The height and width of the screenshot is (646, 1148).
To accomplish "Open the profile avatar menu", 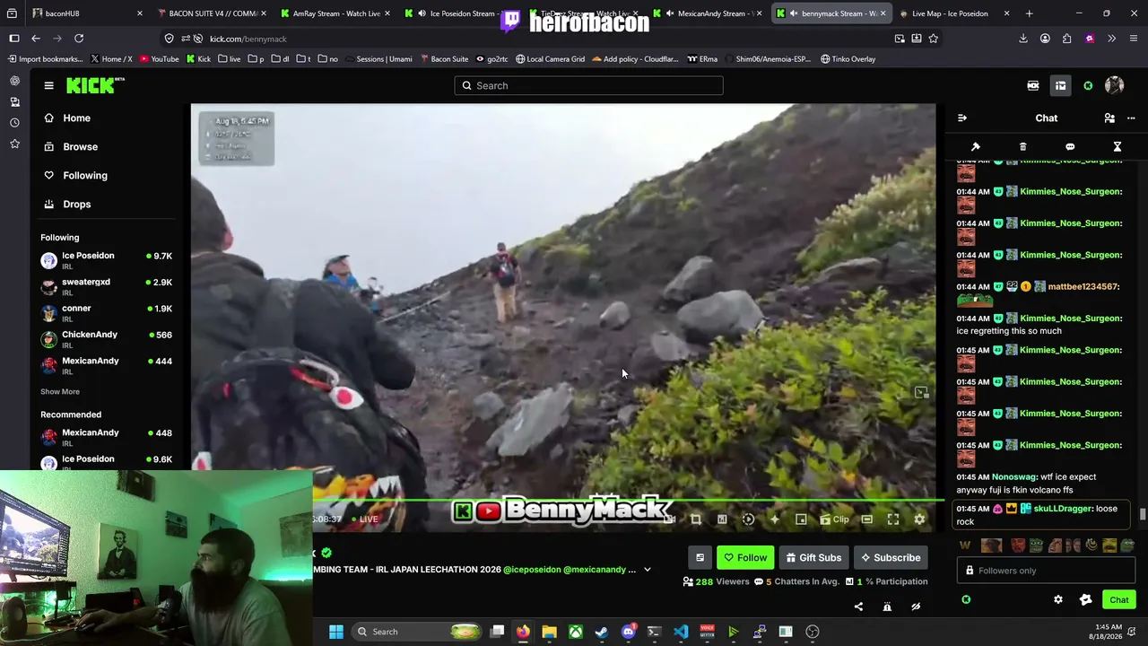I will click(1114, 85).
